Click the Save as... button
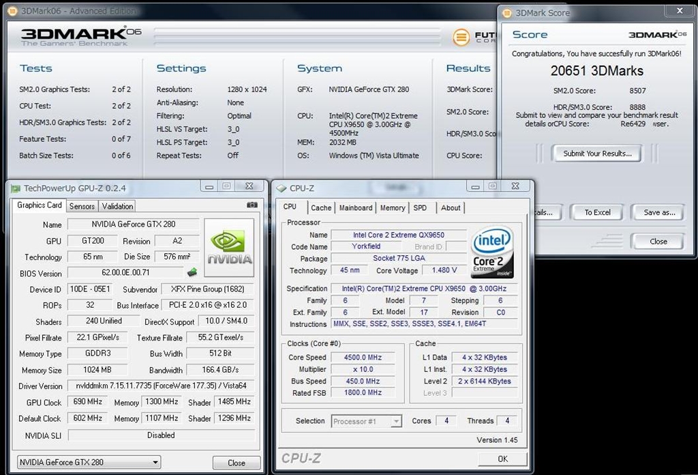698x475 pixels. 659,212
